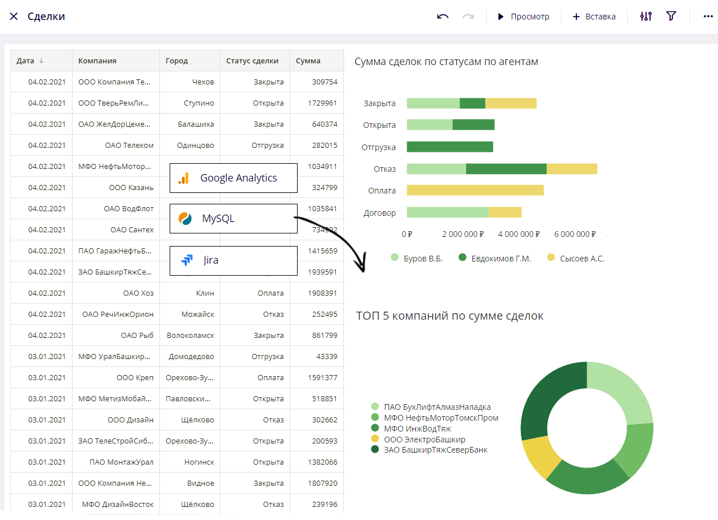This screenshot has height=520, width=718.
Task: Open the sliders settings icon
Action: click(646, 17)
